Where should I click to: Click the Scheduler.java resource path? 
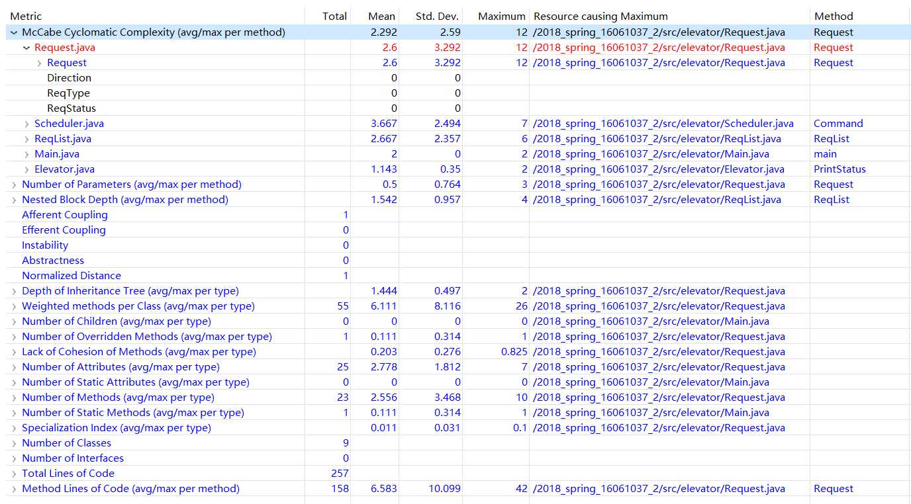663,124
